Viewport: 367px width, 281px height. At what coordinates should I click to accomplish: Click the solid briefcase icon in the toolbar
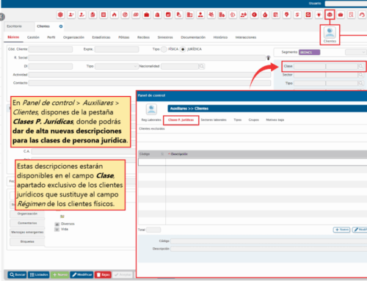coord(147,15)
